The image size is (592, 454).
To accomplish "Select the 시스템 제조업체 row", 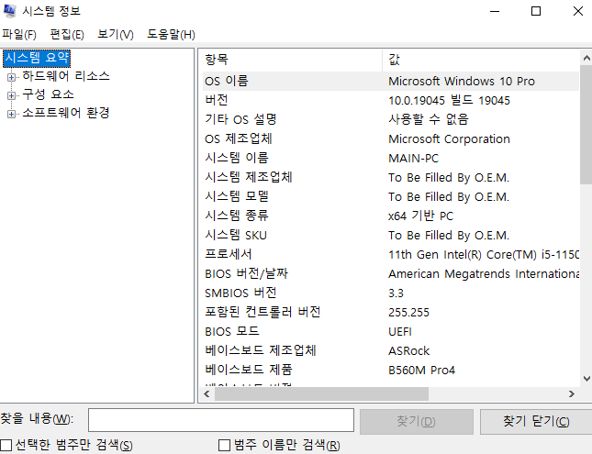I will [391, 177].
